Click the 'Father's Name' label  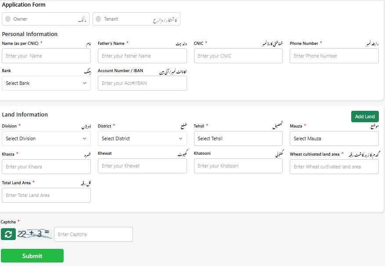pyautogui.click(x=111, y=43)
